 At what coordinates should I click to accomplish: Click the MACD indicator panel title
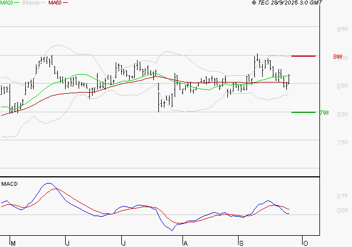10,184
